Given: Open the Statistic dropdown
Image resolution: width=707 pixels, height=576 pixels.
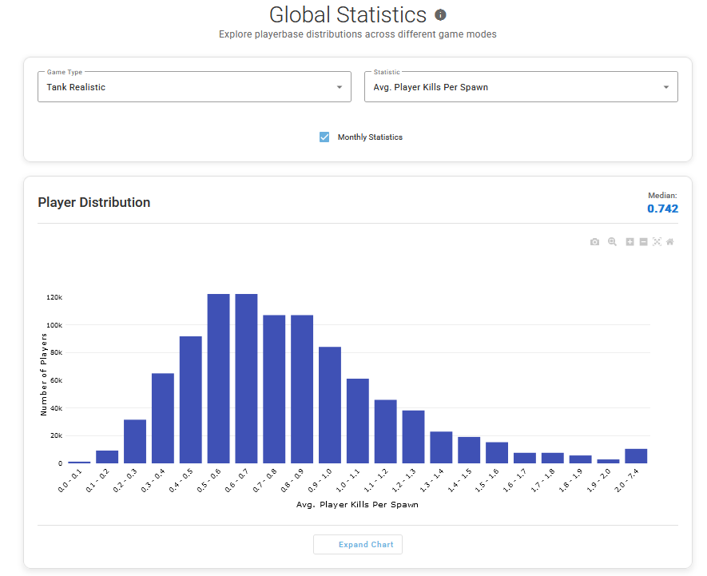Looking at the screenshot, I should click(x=521, y=87).
